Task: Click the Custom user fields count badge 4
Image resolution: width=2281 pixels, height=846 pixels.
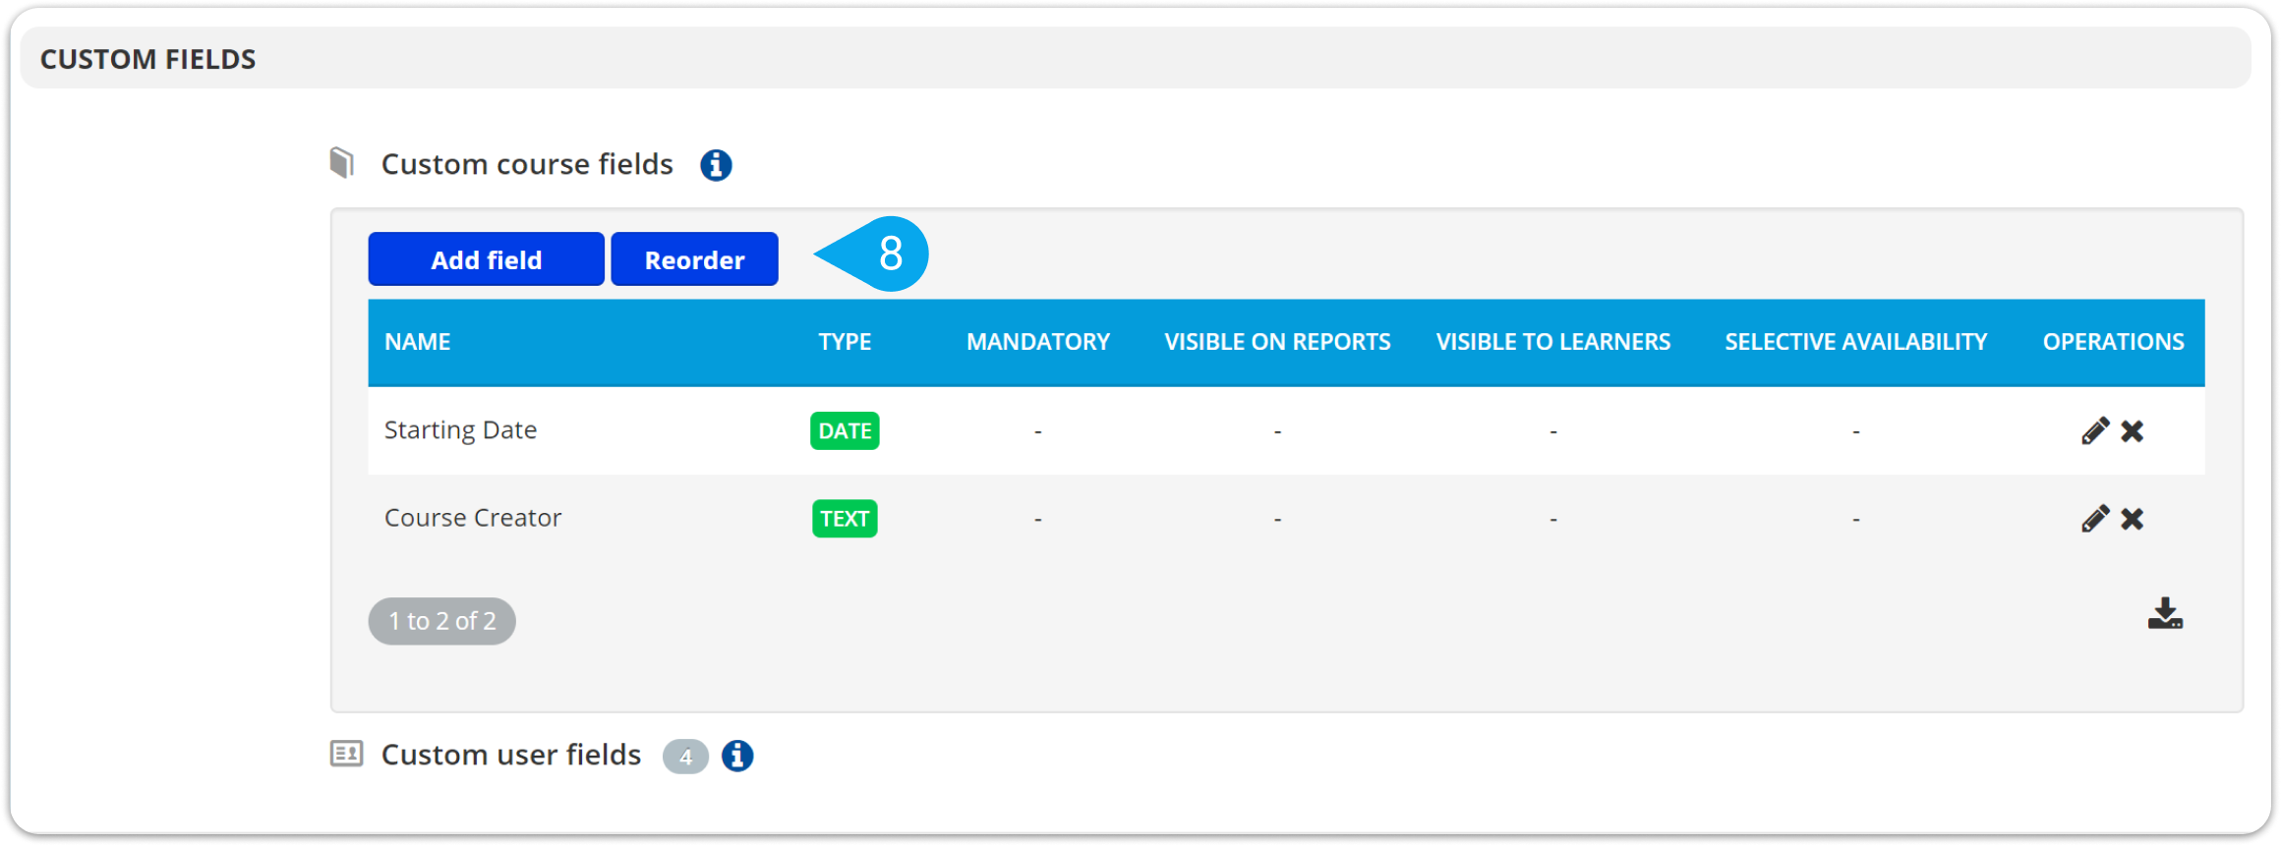Action: click(685, 757)
